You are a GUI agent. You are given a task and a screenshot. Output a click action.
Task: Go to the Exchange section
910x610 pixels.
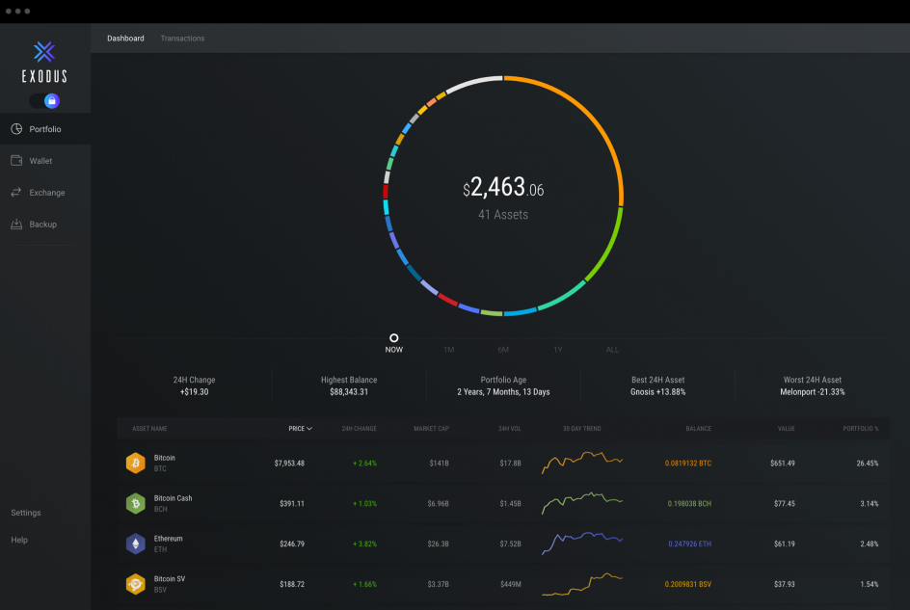45,192
